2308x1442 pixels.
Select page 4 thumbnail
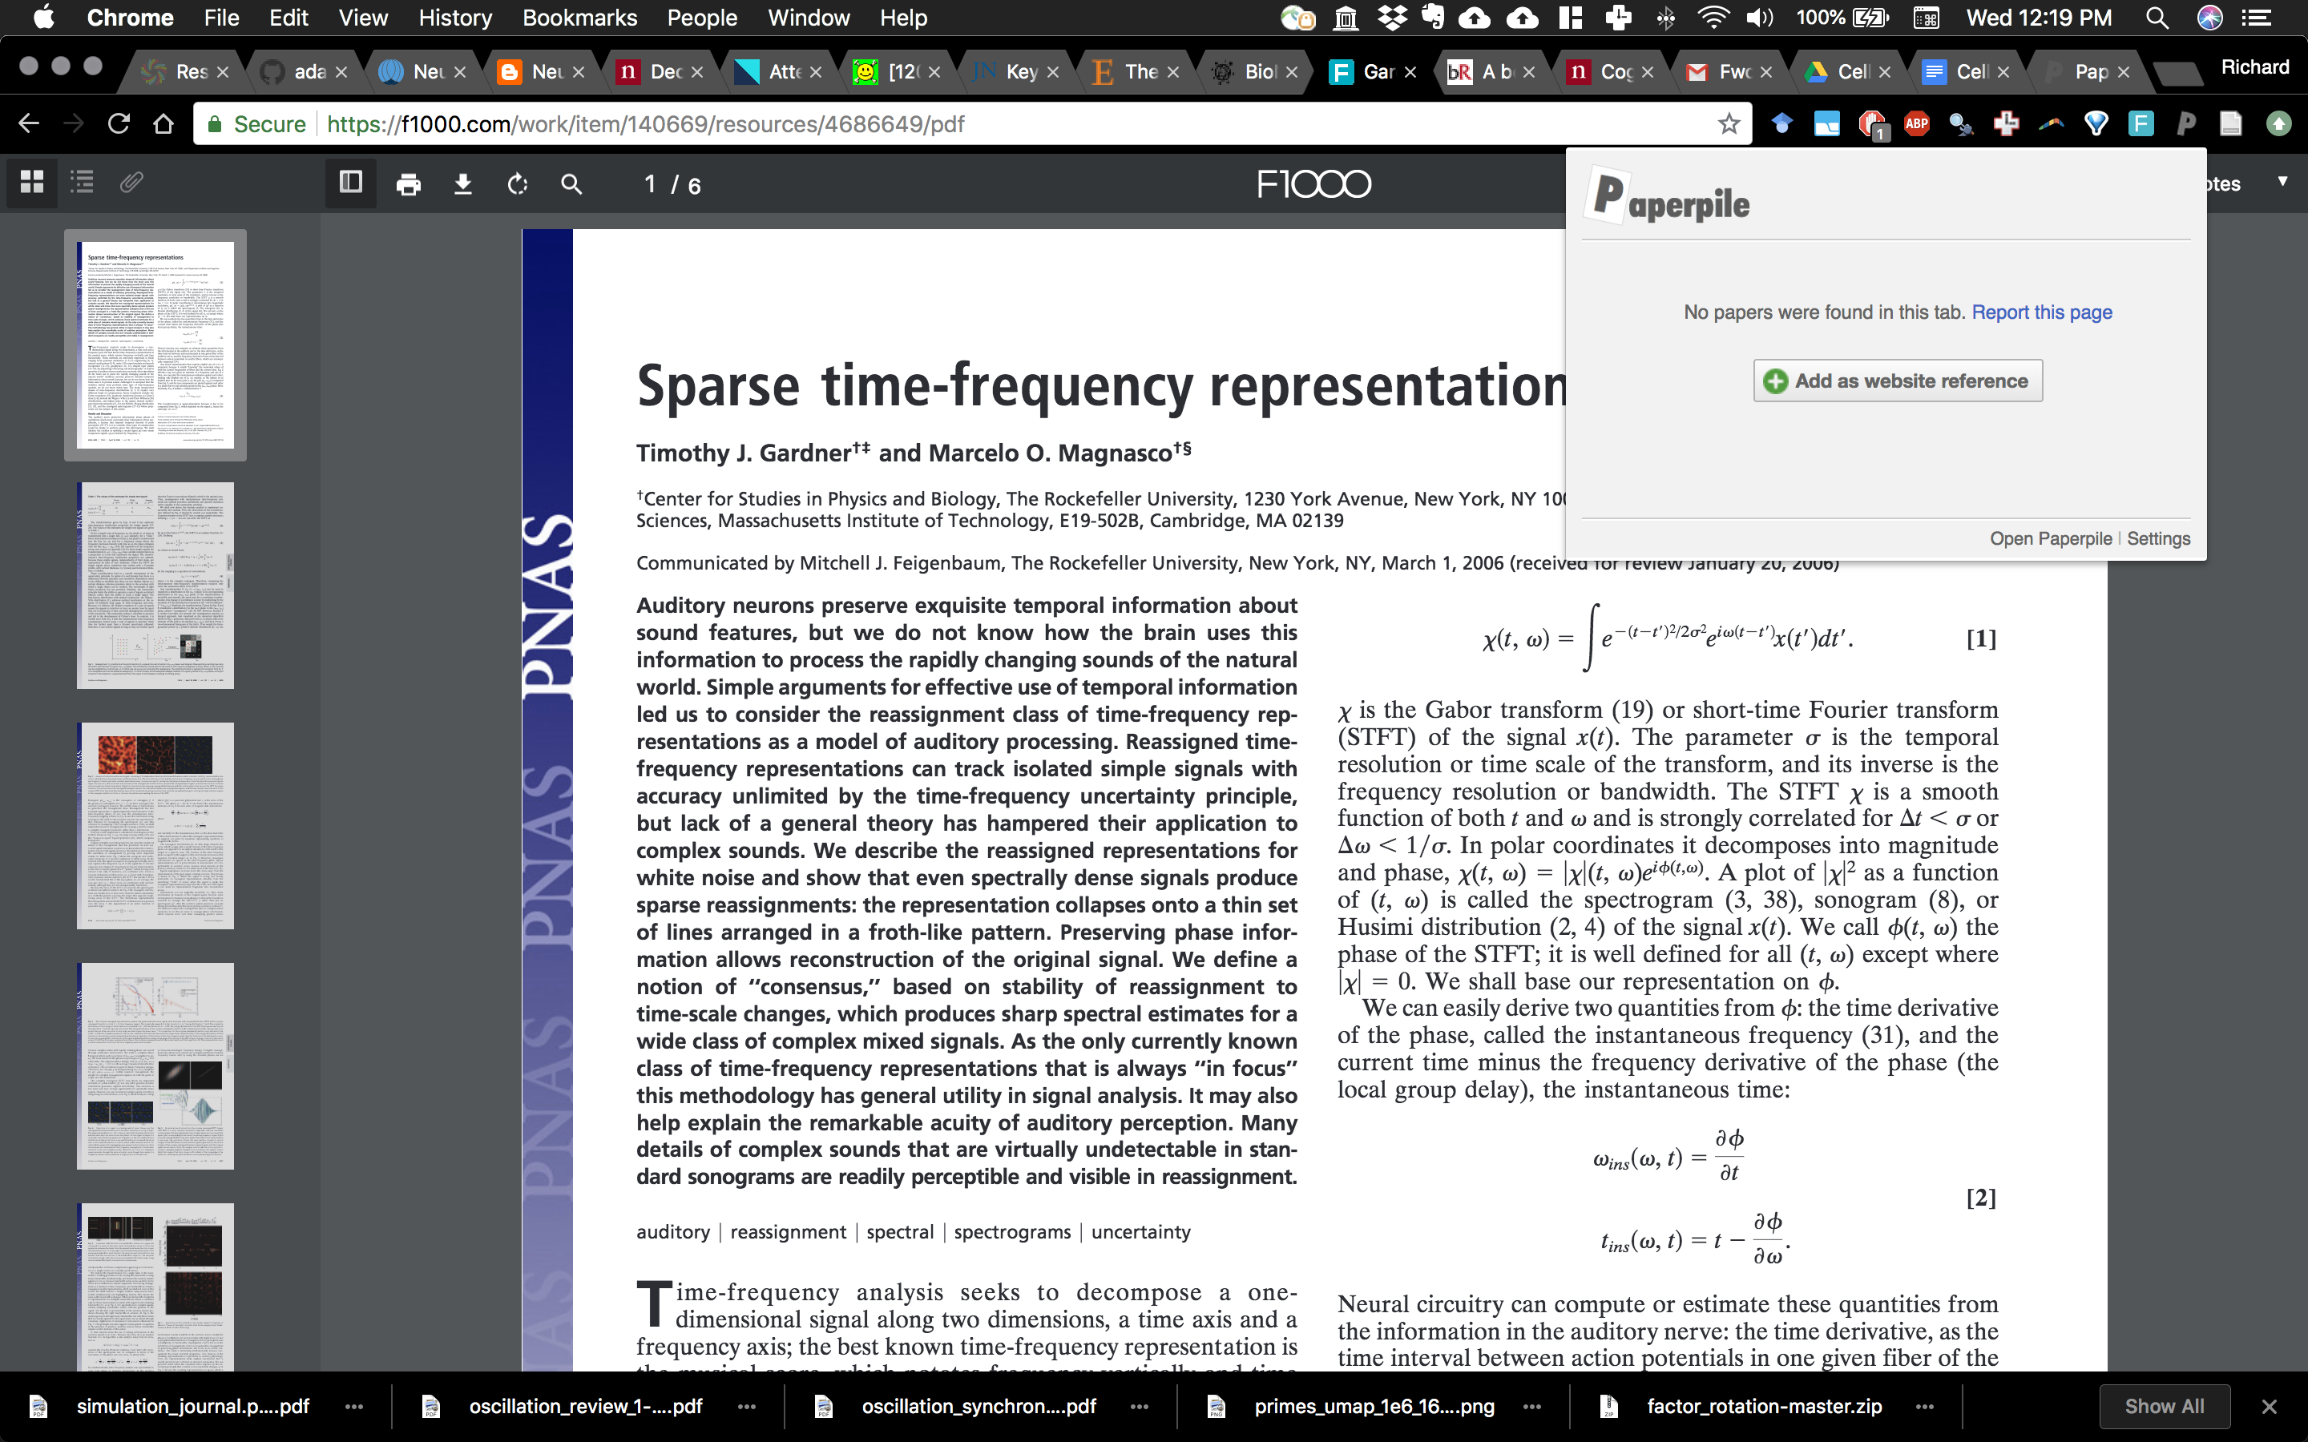click(155, 1066)
